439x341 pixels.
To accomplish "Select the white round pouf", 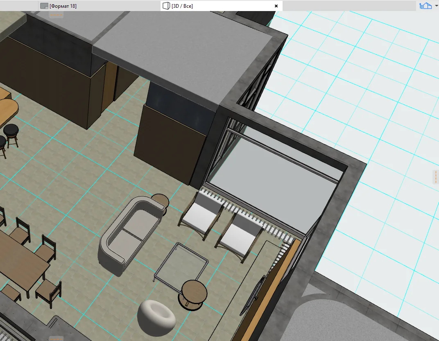I will [x=157, y=318].
